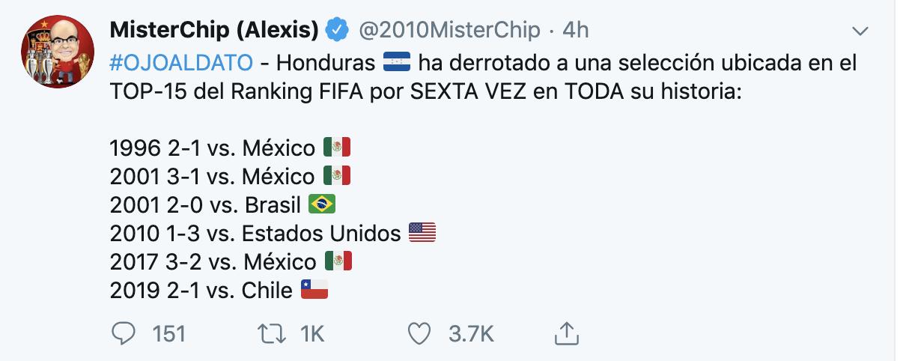Click the Brazil flag emoji

321,204
